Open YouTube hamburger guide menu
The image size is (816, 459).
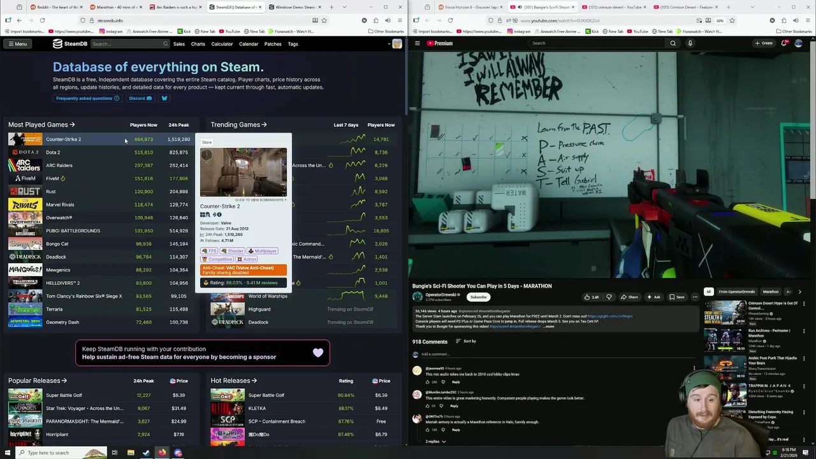pyautogui.click(x=417, y=43)
